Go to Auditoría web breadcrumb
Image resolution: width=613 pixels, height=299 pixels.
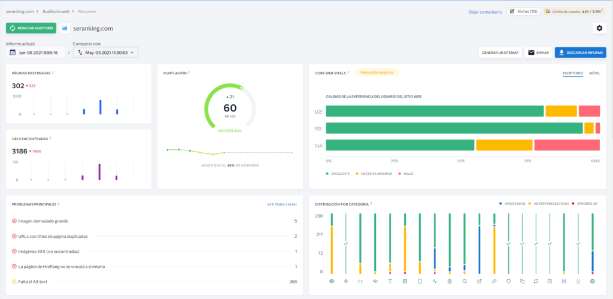click(56, 11)
